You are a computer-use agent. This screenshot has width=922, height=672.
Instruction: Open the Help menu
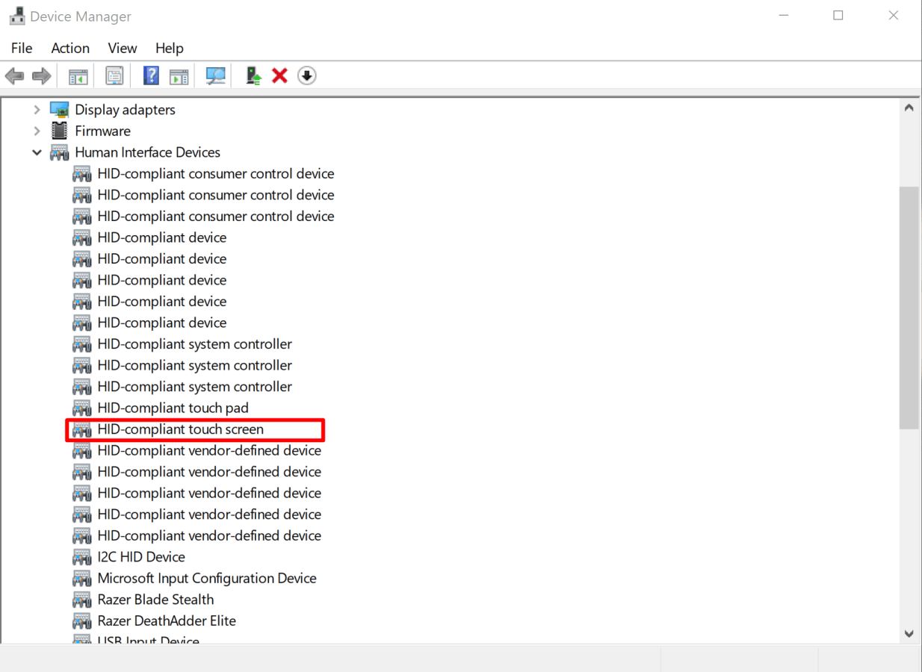[x=169, y=48]
